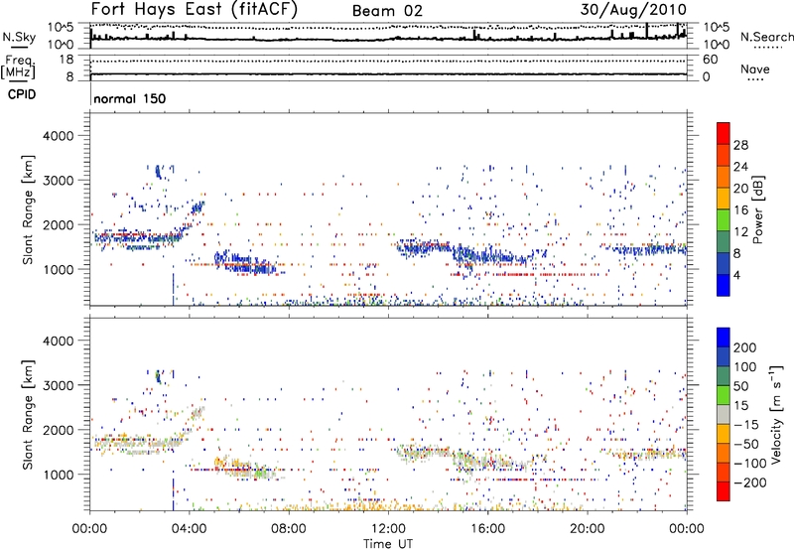794x550 pixels.
Task: Click the 'Fort Hays East (fitACF)' title
Action: pyautogui.click(x=195, y=9)
